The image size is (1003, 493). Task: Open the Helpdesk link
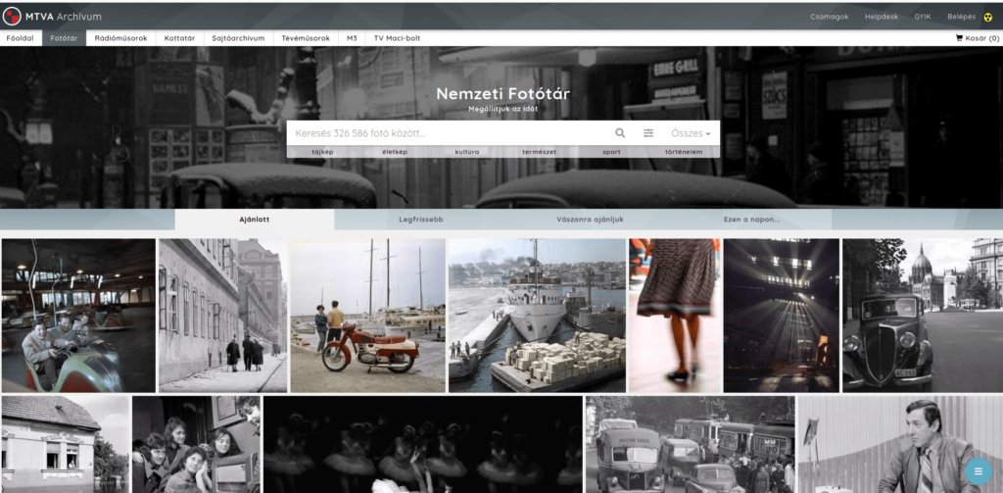click(881, 17)
